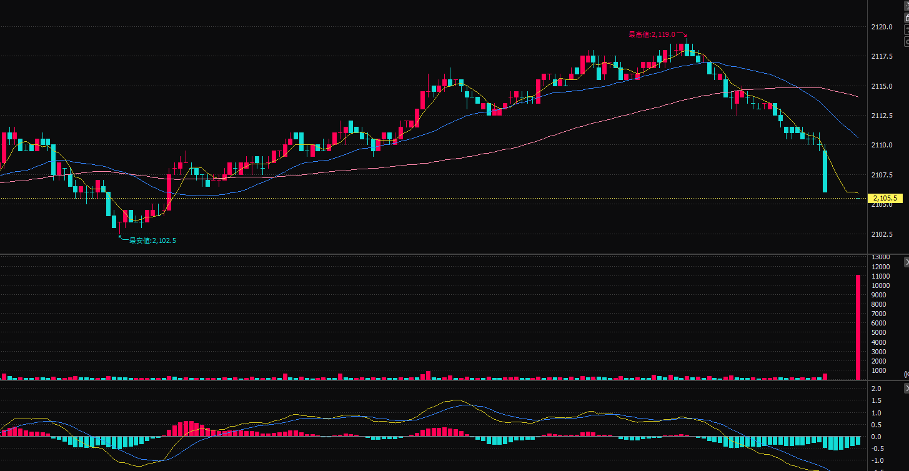Click the dotted current price horizontal line
909x471 pixels.
point(437,199)
